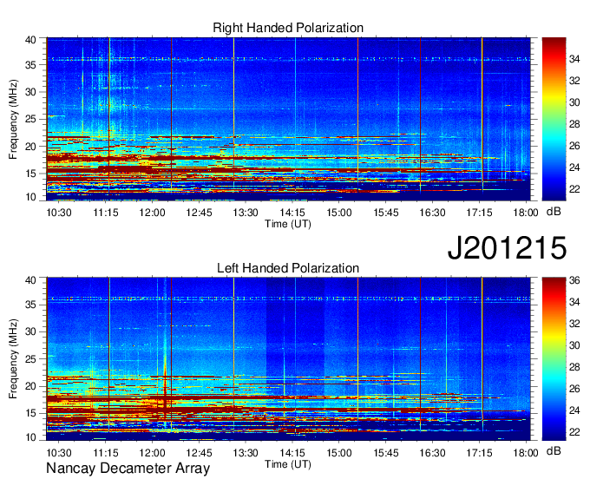Click the 25 MHz tick on Left Handed plot
The image size is (590, 479).
click(x=31, y=359)
